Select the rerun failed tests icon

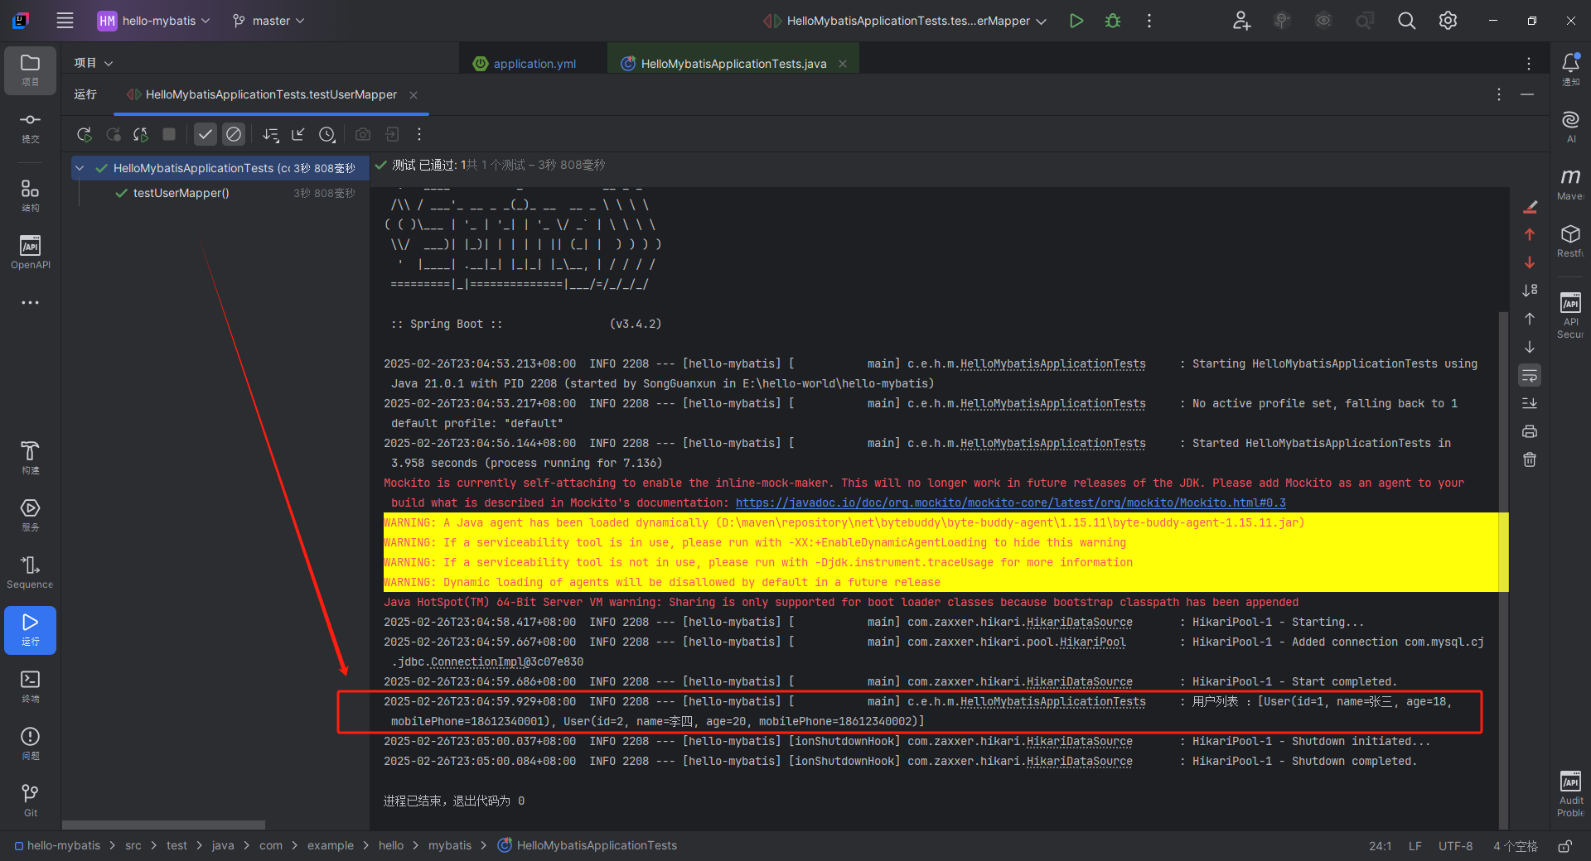(140, 134)
